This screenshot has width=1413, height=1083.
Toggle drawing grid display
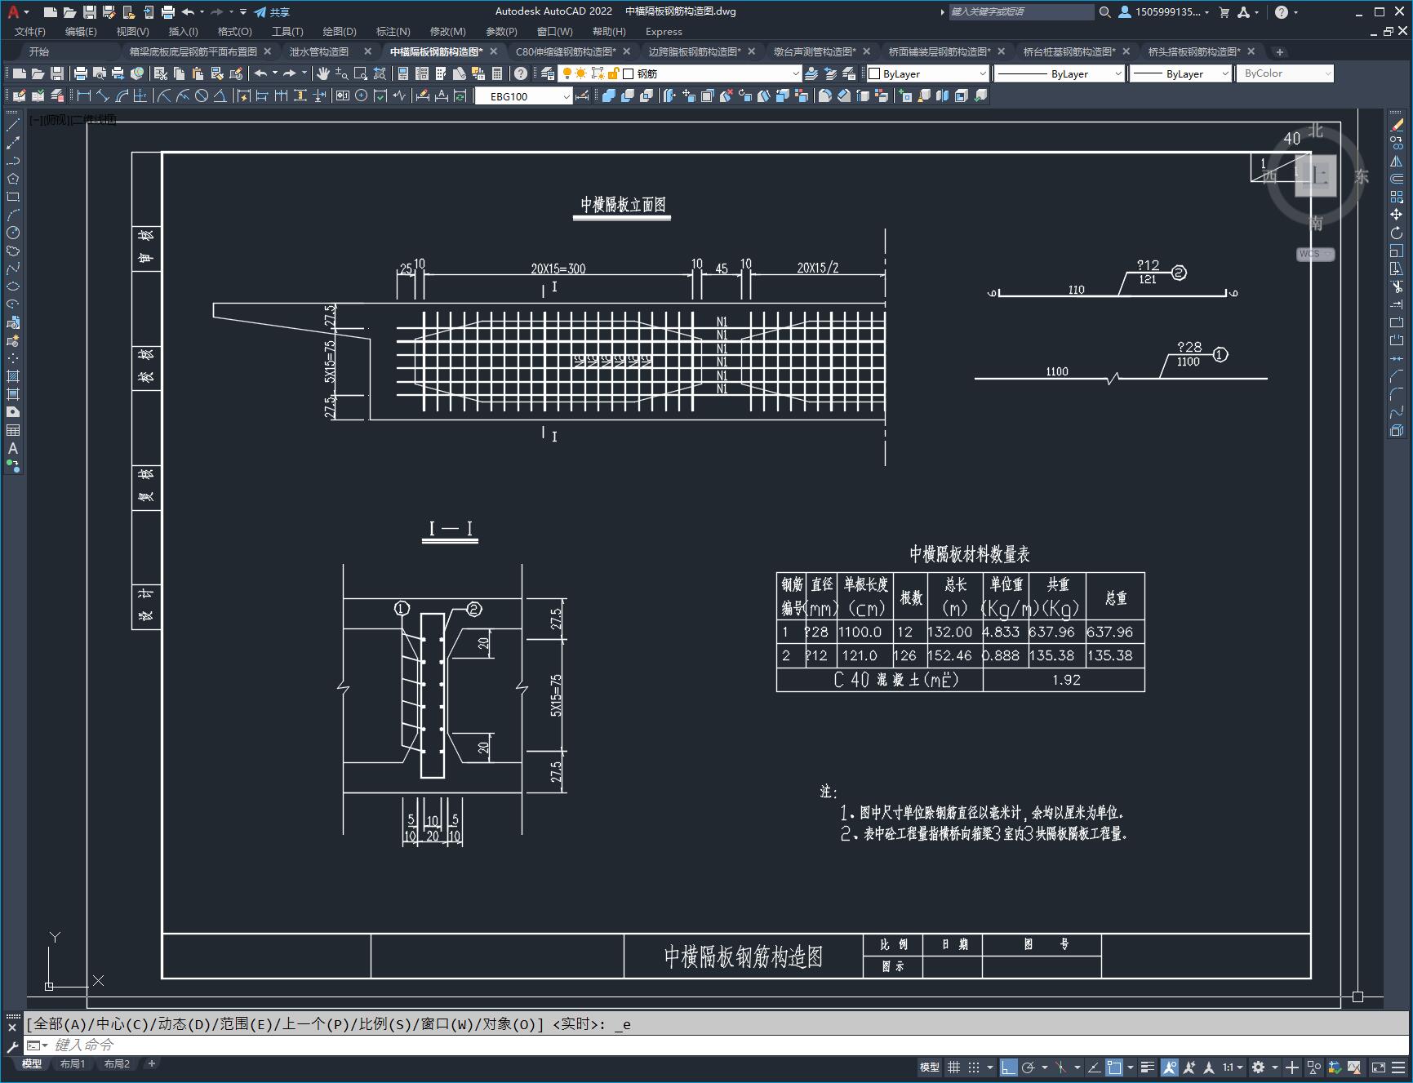click(x=953, y=1067)
